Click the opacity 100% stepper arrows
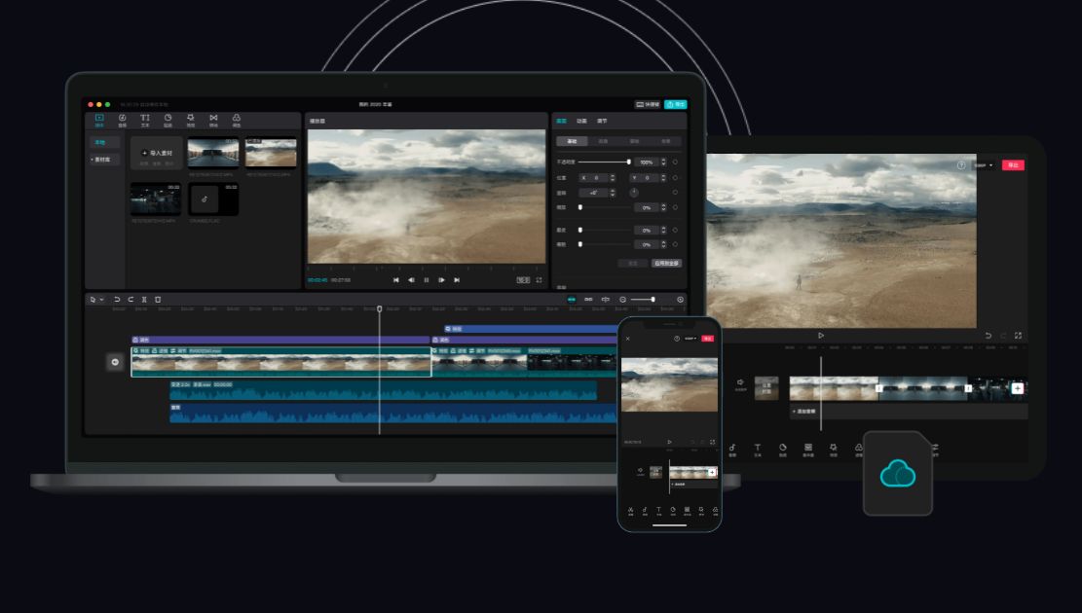 click(663, 162)
